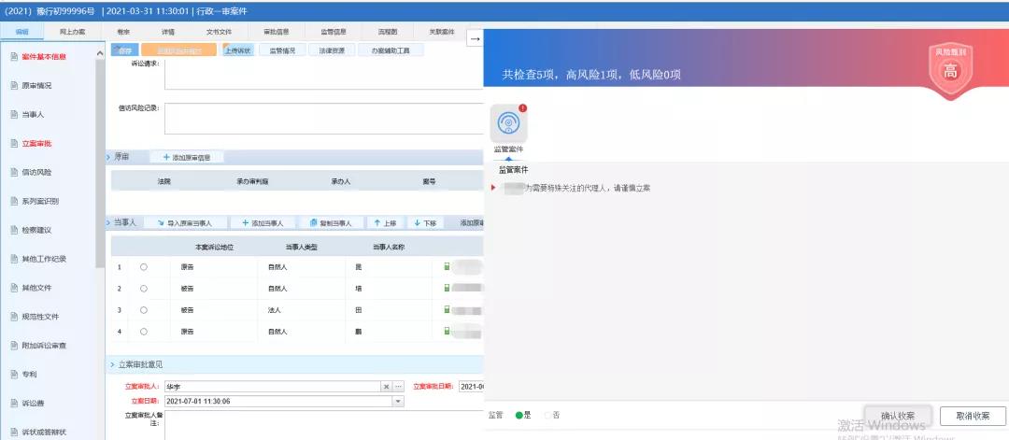Click the 确认收案 button
Viewport: 1009px width, 440px height.
896,416
